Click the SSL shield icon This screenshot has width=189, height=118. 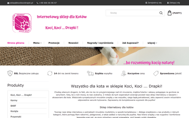click(x=10, y=73)
